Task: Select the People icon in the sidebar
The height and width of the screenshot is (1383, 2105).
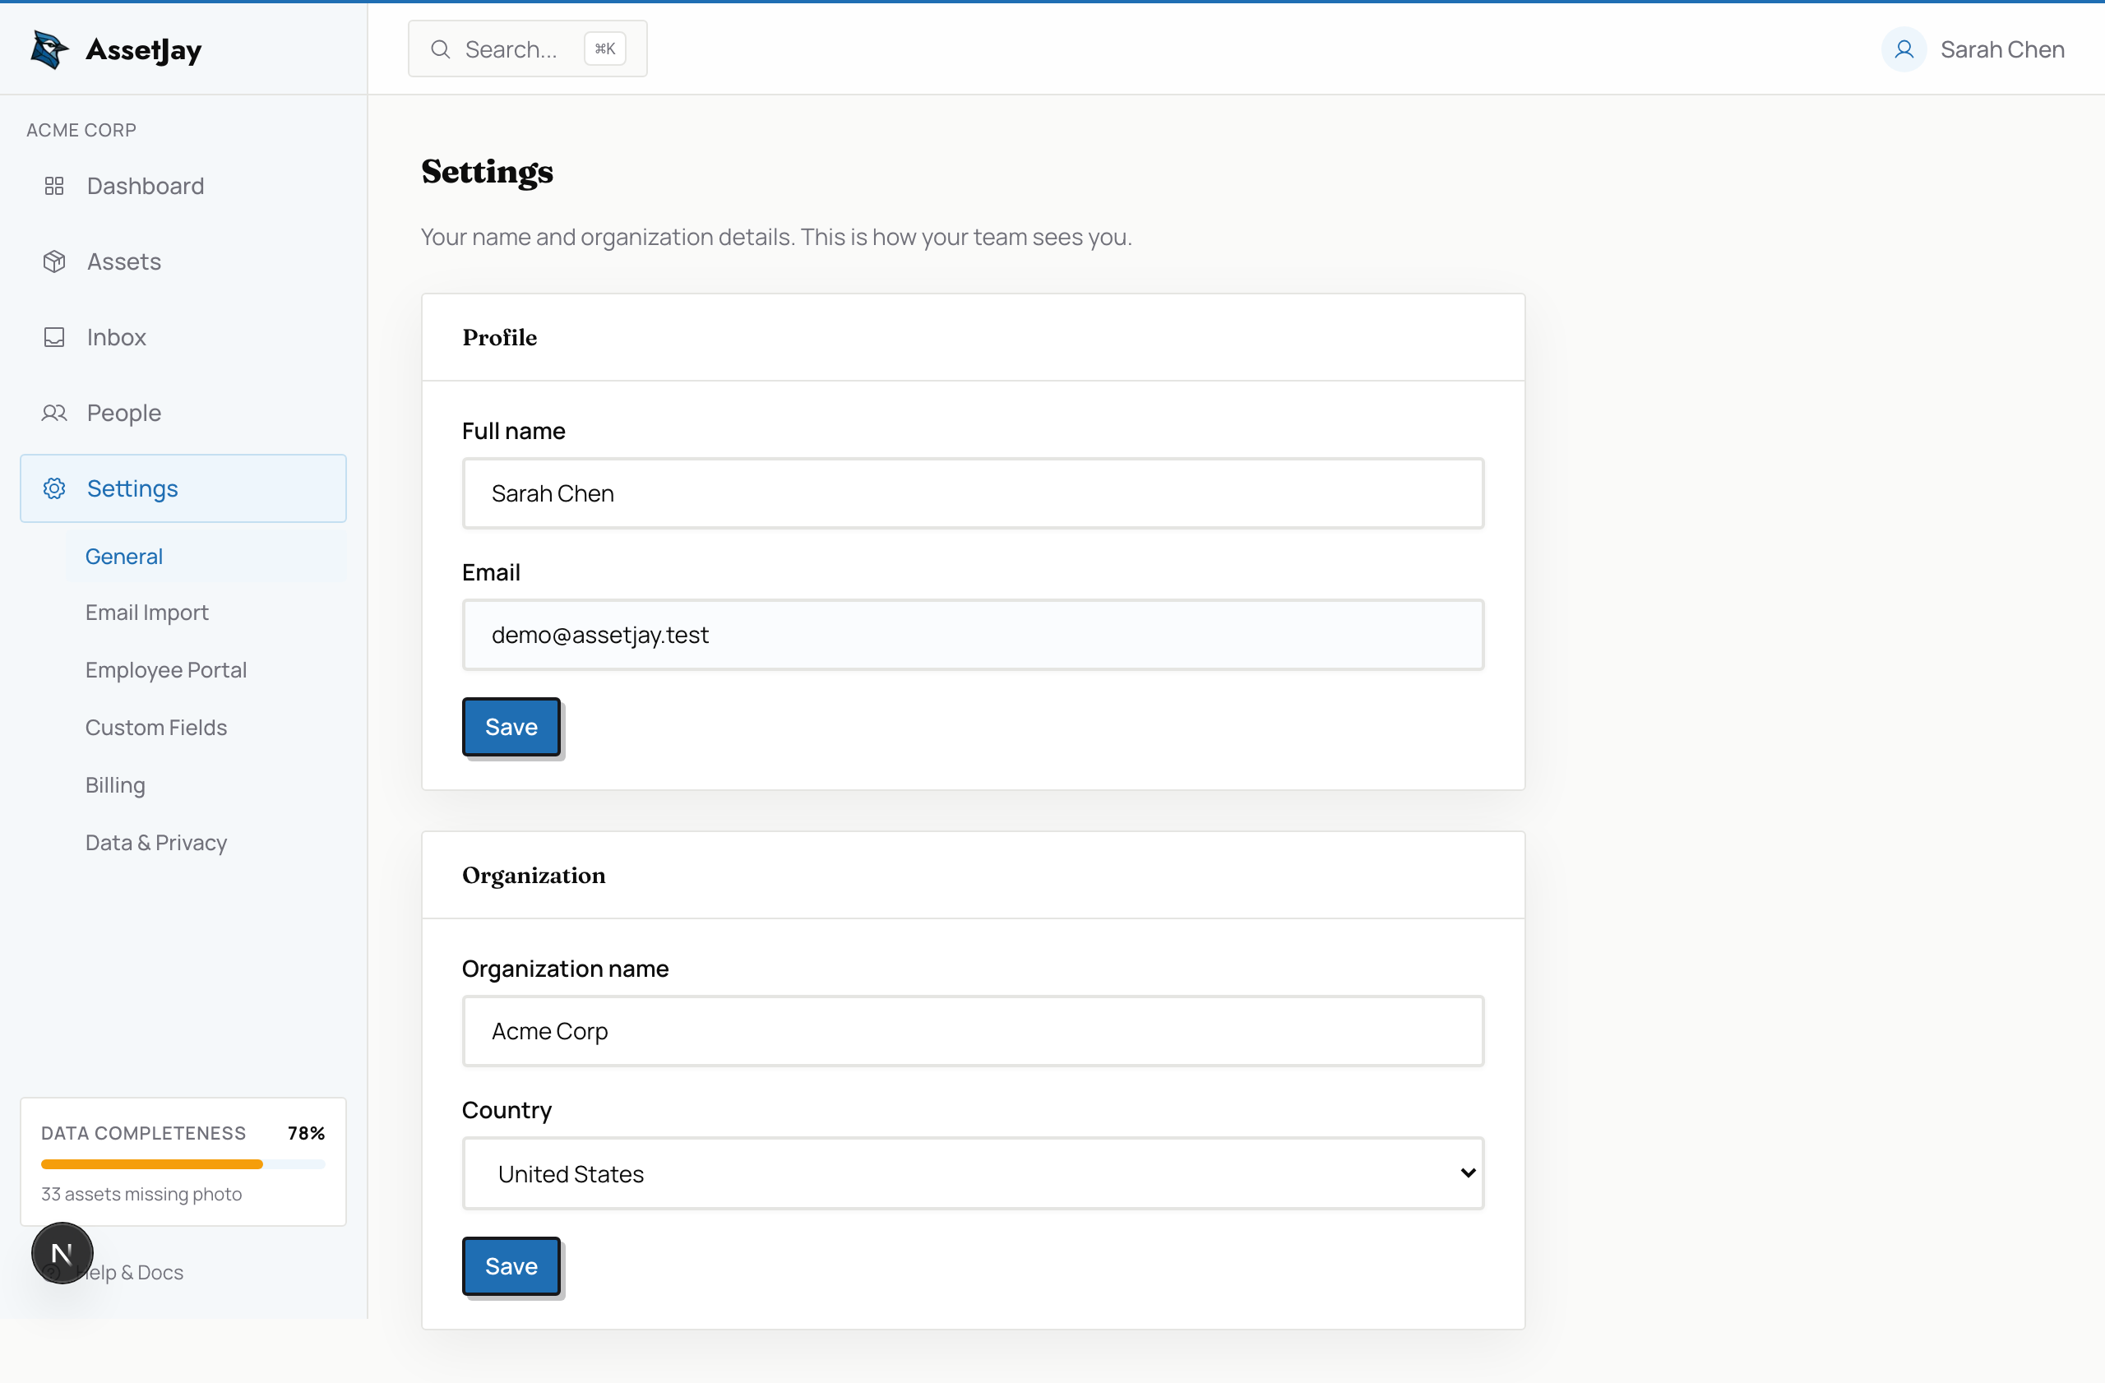Action: click(x=54, y=413)
